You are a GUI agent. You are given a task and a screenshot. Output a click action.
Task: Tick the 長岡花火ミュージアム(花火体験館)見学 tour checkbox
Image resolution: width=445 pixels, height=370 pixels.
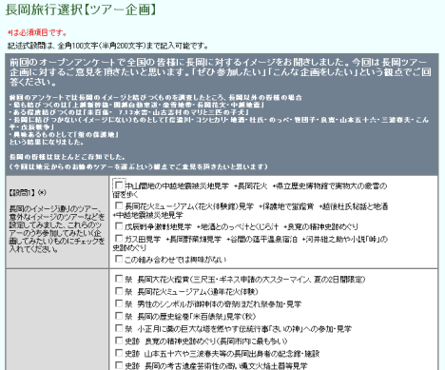click(x=119, y=206)
